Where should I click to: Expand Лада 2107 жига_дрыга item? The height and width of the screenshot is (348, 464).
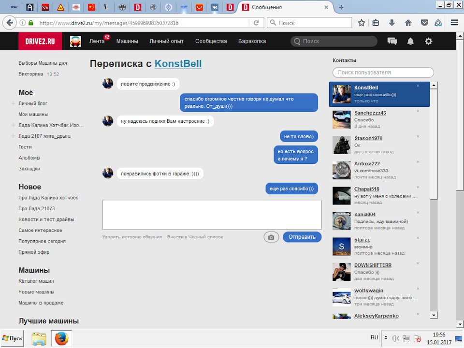[13, 136]
